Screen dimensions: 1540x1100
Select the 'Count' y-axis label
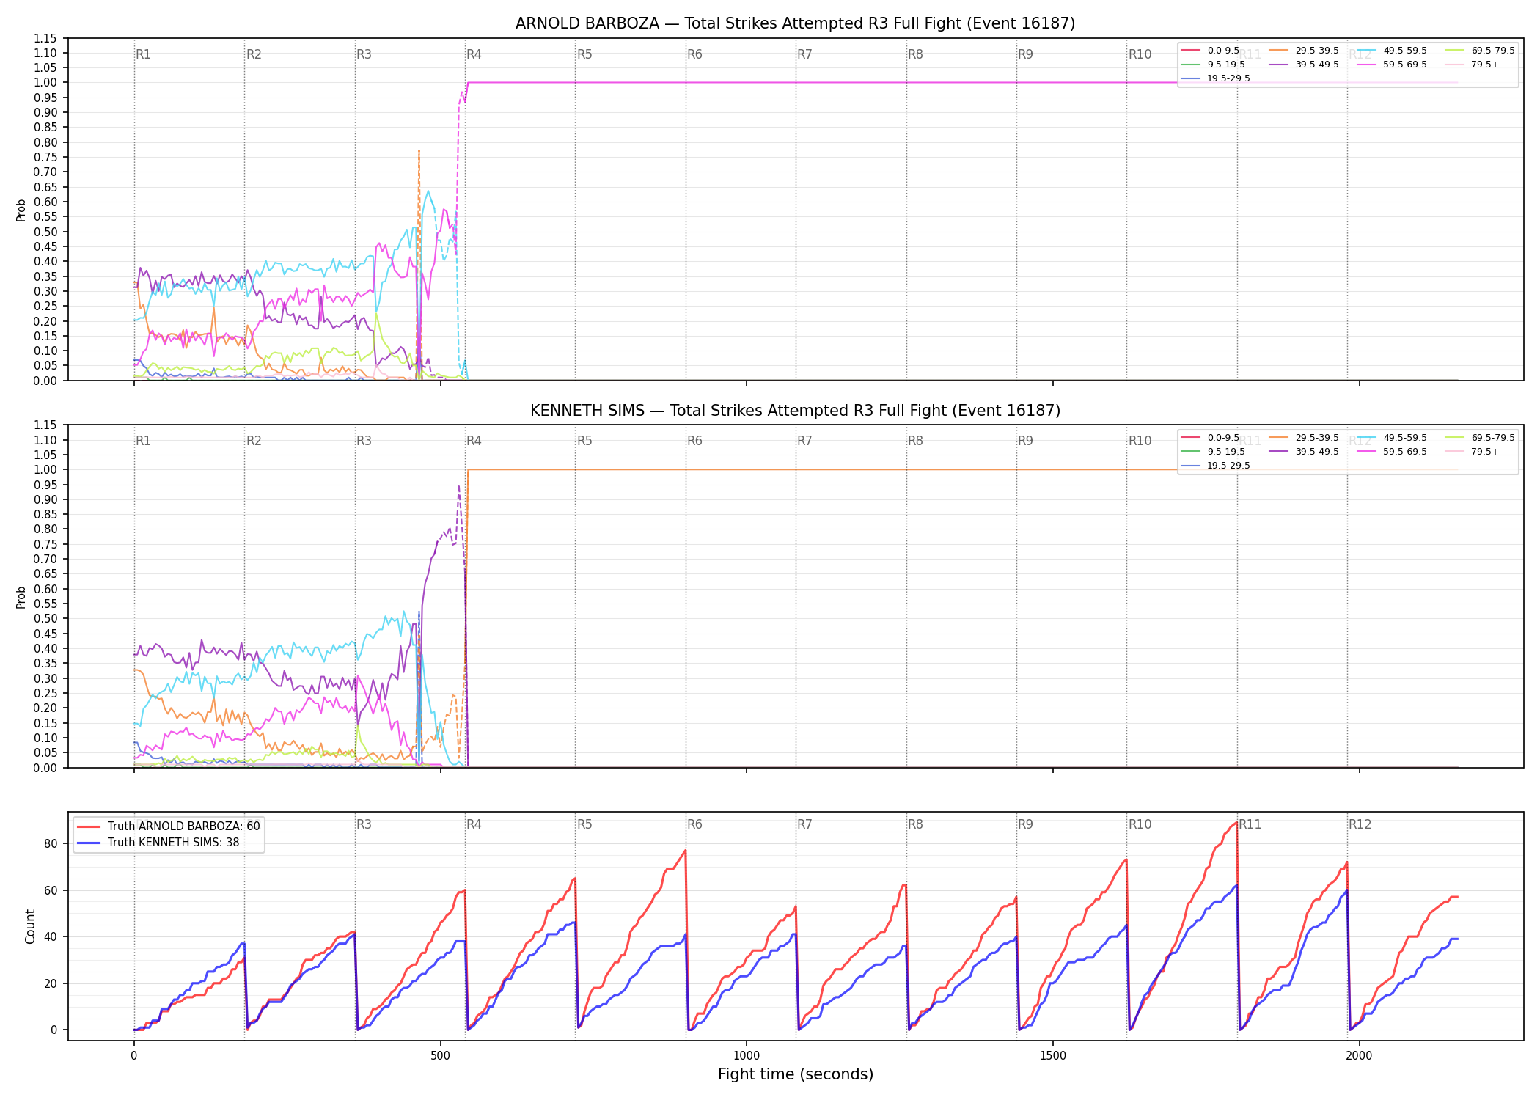(30, 926)
